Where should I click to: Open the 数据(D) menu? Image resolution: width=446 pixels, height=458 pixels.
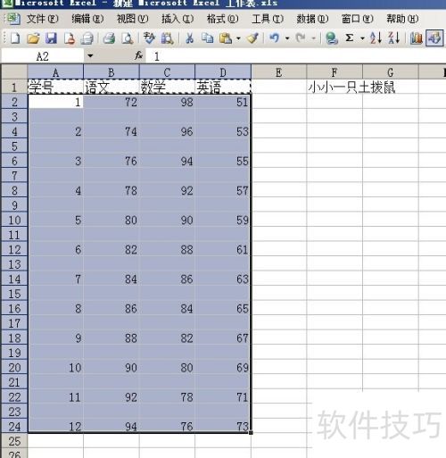(x=312, y=19)
